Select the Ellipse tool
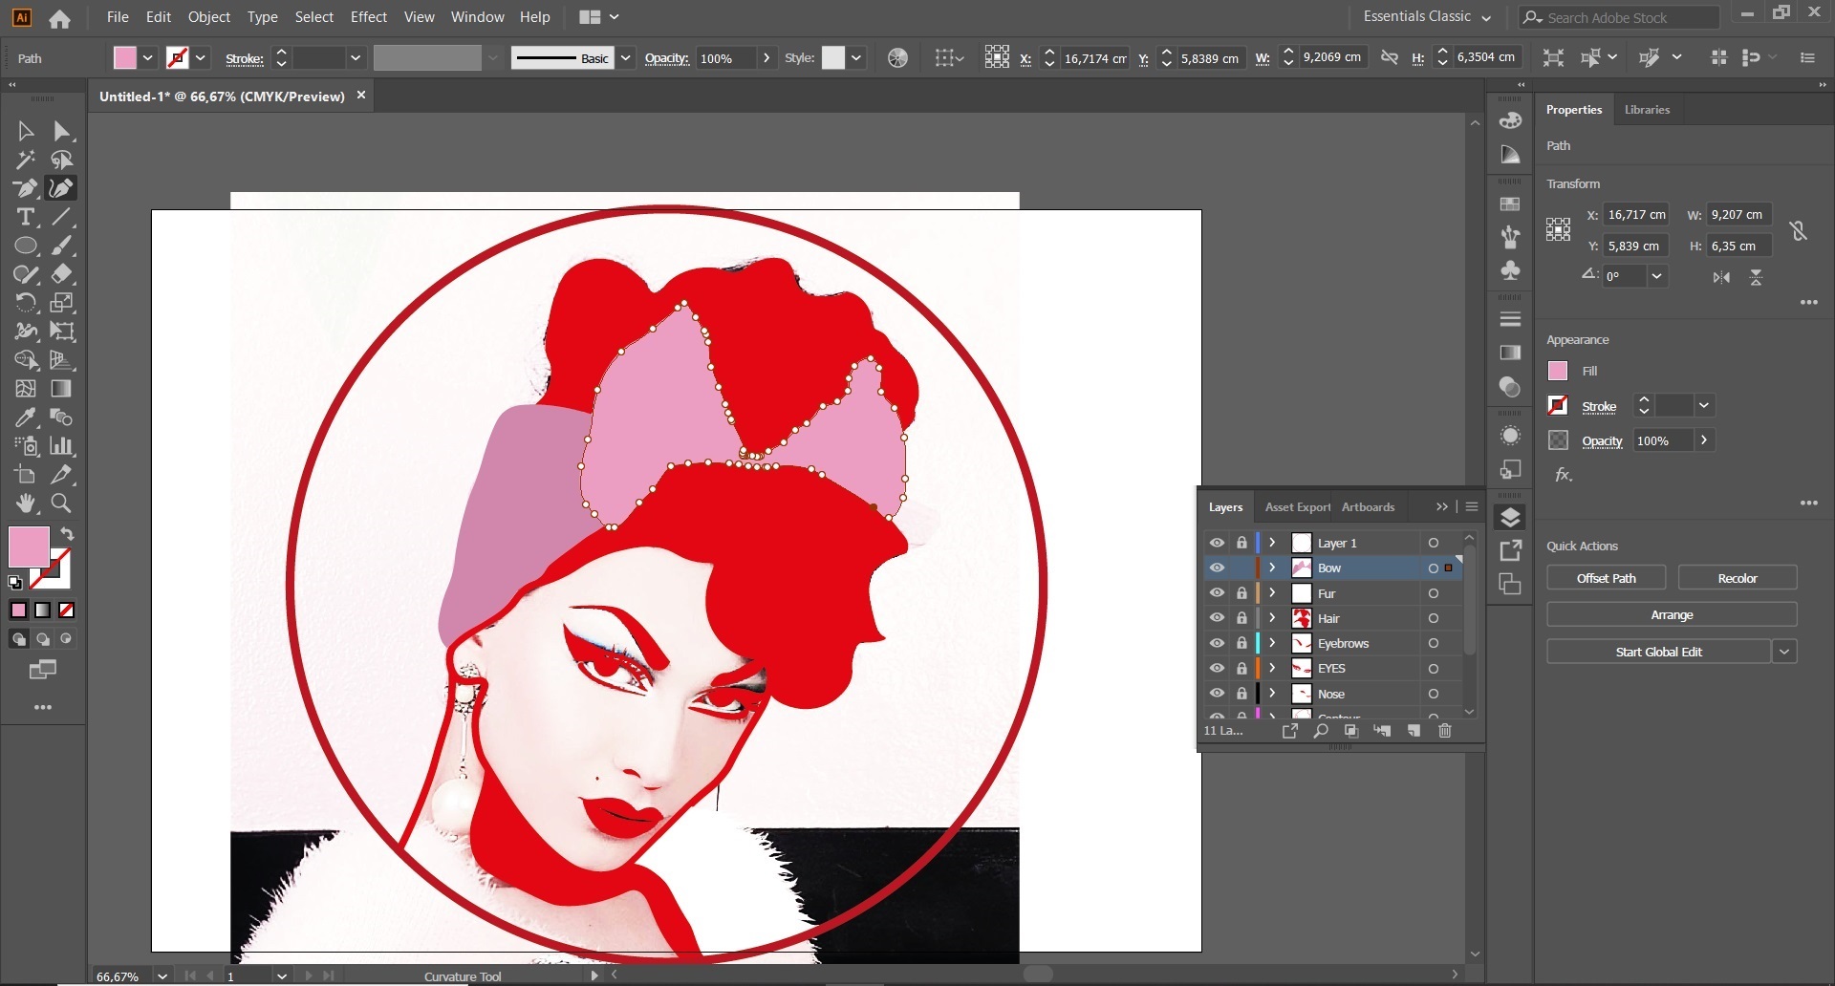The height and width of the screenshot is (986, 1835). tap(26, 246)
